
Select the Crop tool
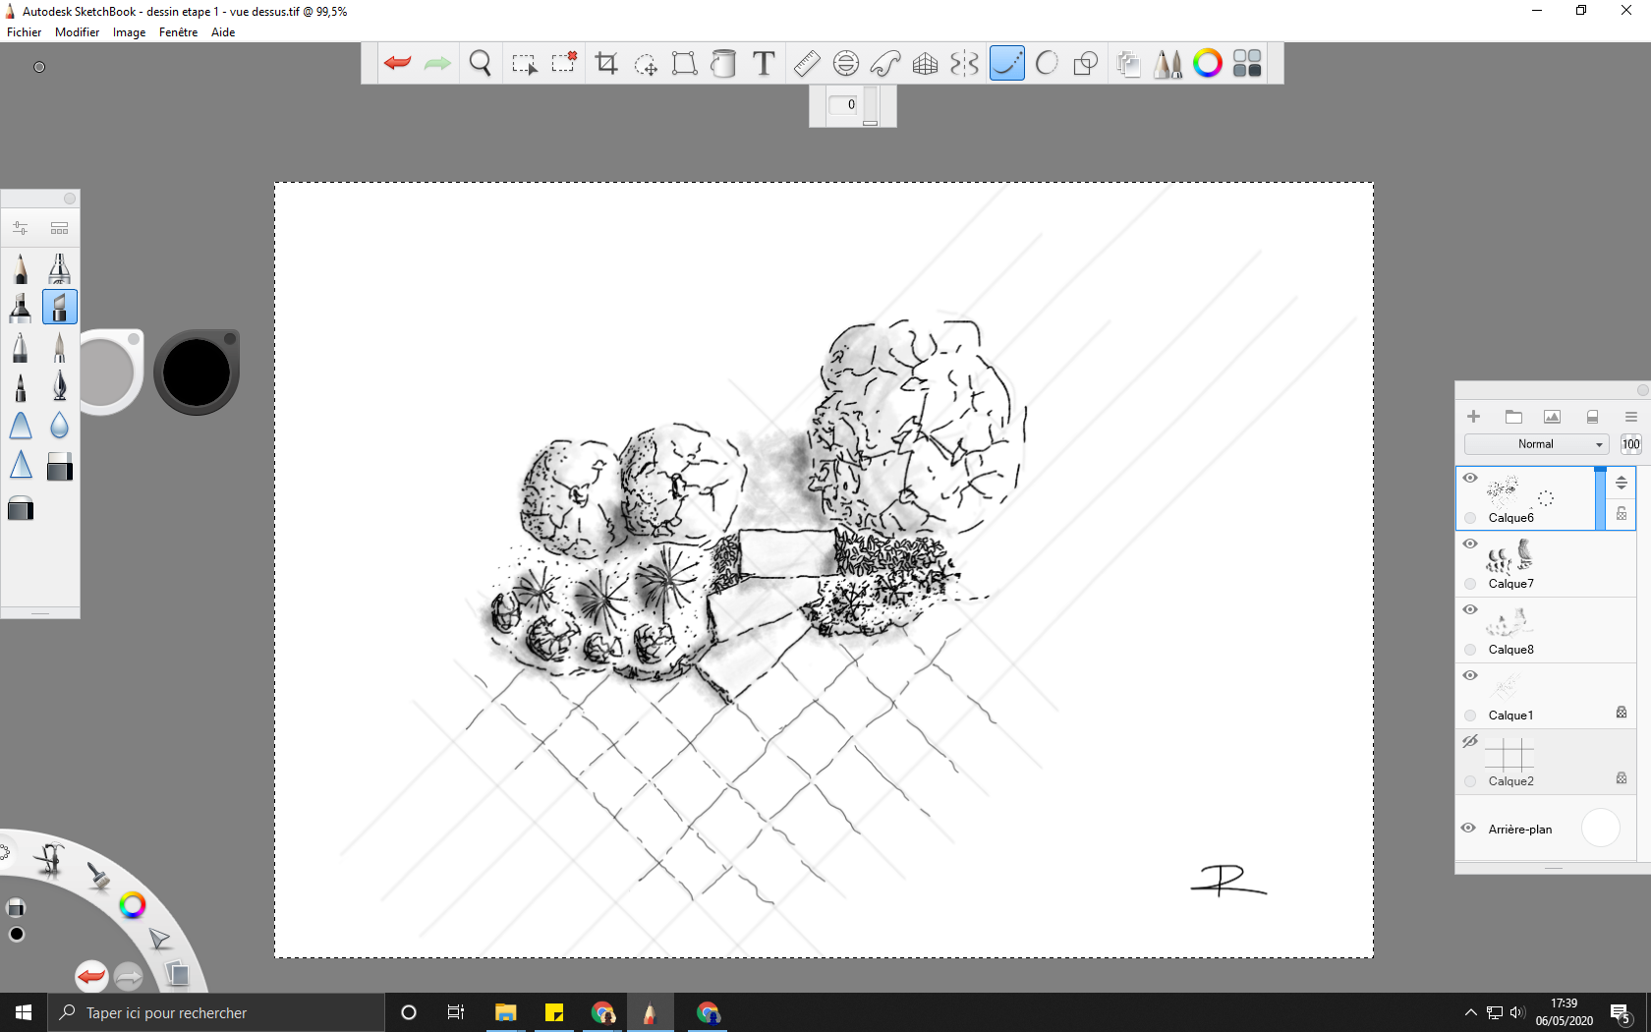click(606, 63)
